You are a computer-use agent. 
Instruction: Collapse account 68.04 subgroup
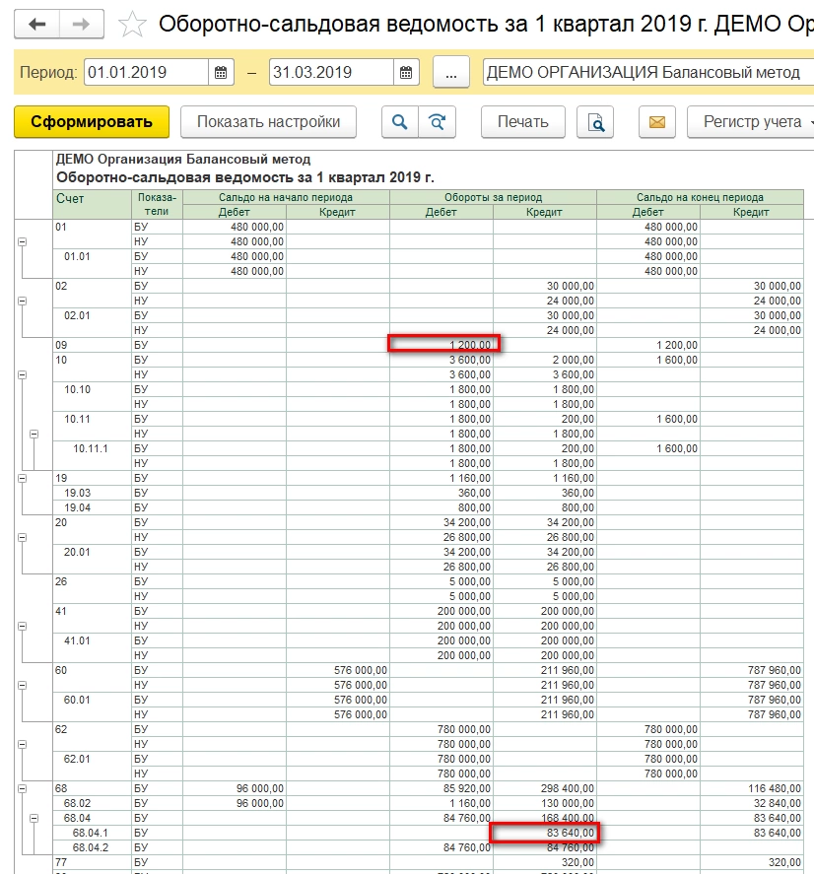[34, 818]
